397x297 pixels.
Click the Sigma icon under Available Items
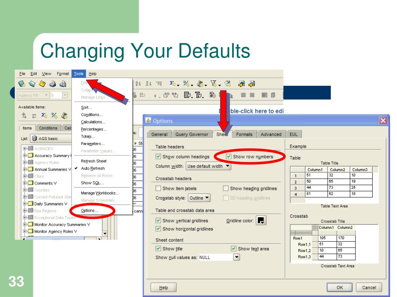(x=44, y=115)
